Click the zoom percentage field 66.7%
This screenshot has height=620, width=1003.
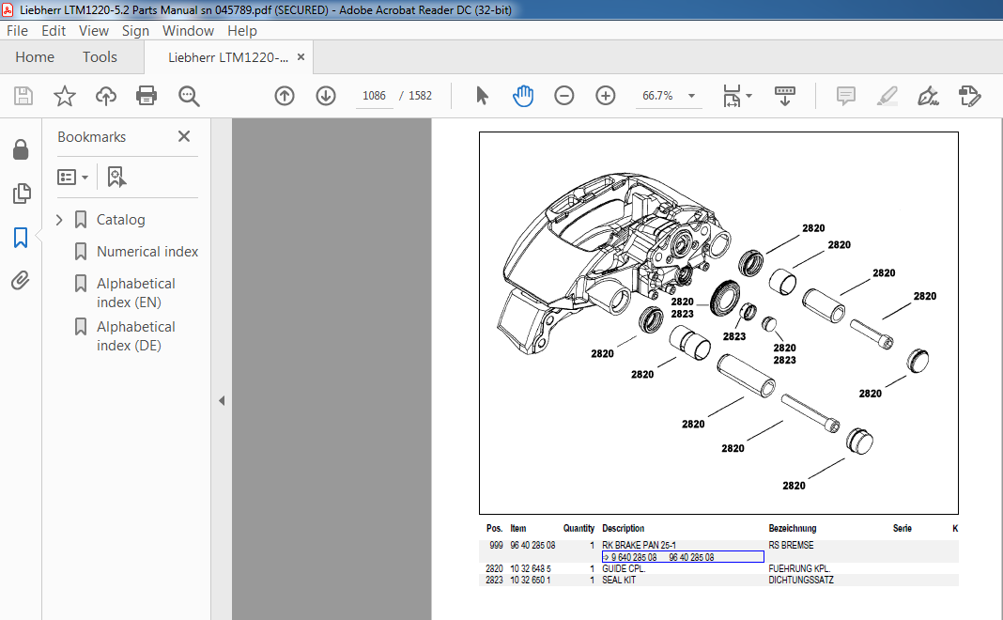657,96
